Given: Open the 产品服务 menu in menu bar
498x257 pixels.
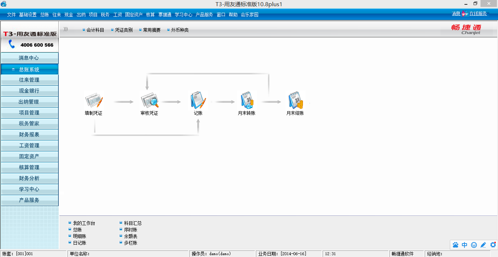Looking at the screenshot, I should 204,15.
